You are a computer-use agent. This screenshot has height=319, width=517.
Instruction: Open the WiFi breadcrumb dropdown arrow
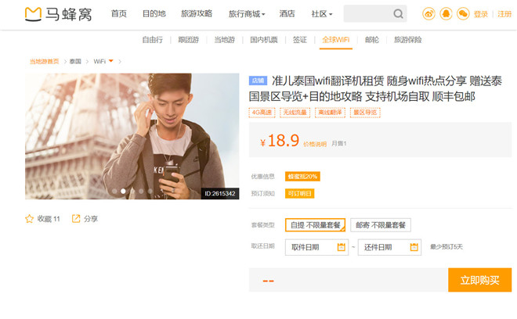click(x=110, y=61)
